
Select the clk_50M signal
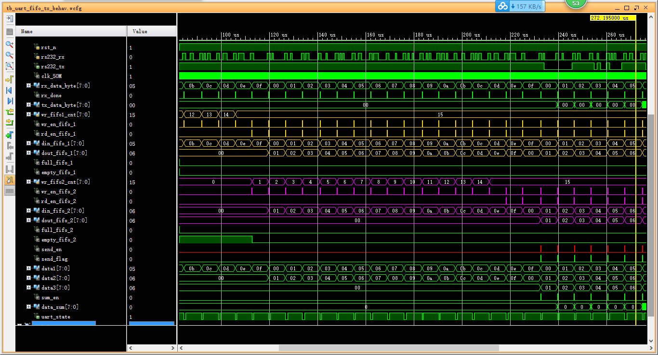51,76
